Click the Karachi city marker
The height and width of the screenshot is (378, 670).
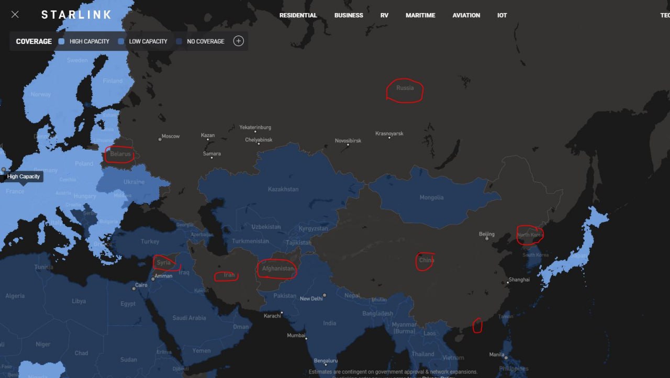pos(281,313)
